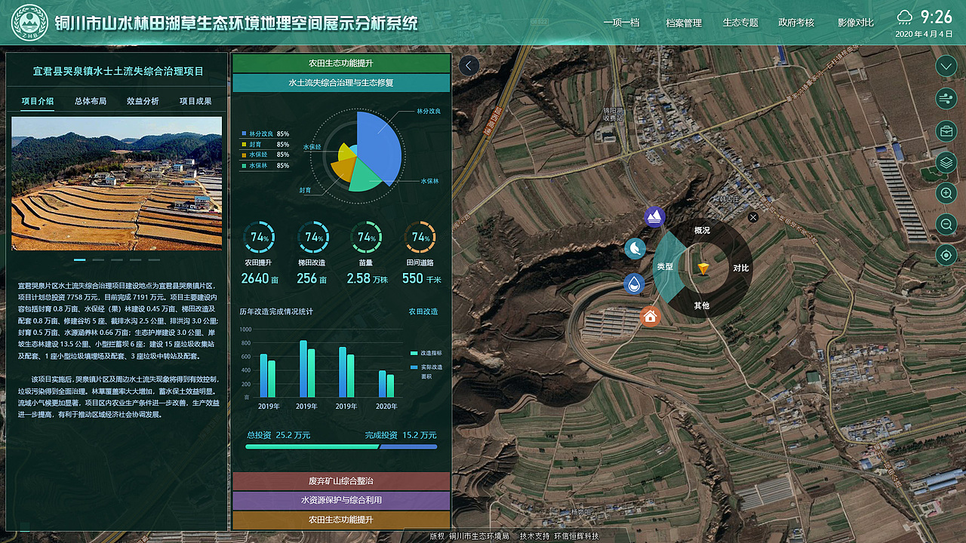Select 概况 in the radial menu

pyautogui.click(x=702, y=231)
